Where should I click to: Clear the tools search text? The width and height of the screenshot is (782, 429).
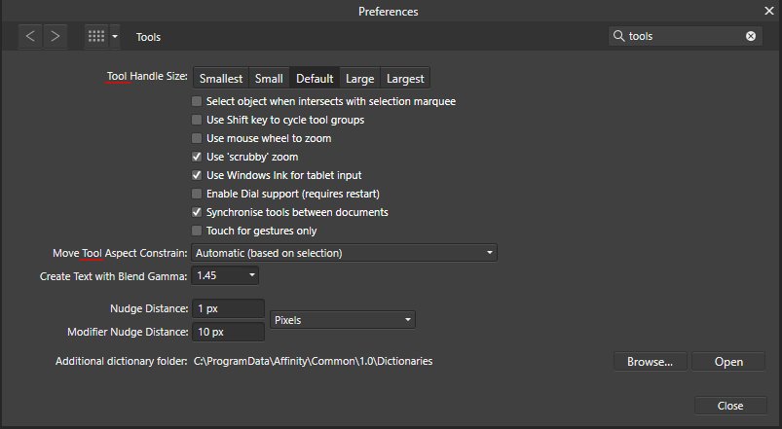click(751, 36)
